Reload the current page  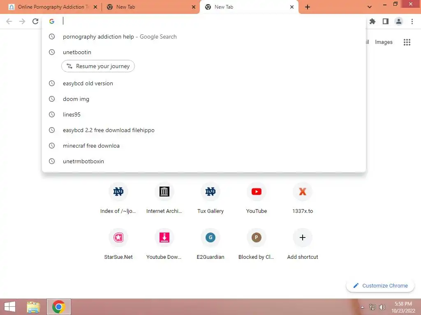point(35,21)
